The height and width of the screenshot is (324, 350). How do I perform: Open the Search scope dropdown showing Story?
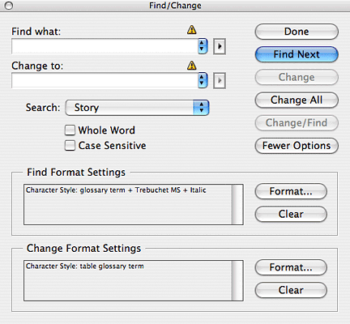click(x=137, y=108)
